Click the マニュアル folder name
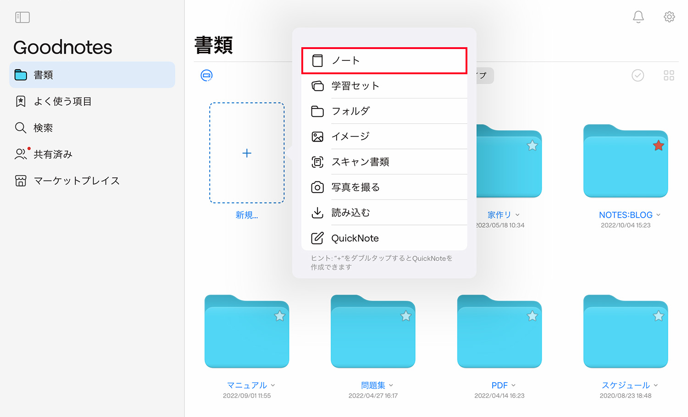The height and width of the screenshot is (417, 688). pyautogui.click(x=247, y=385)
